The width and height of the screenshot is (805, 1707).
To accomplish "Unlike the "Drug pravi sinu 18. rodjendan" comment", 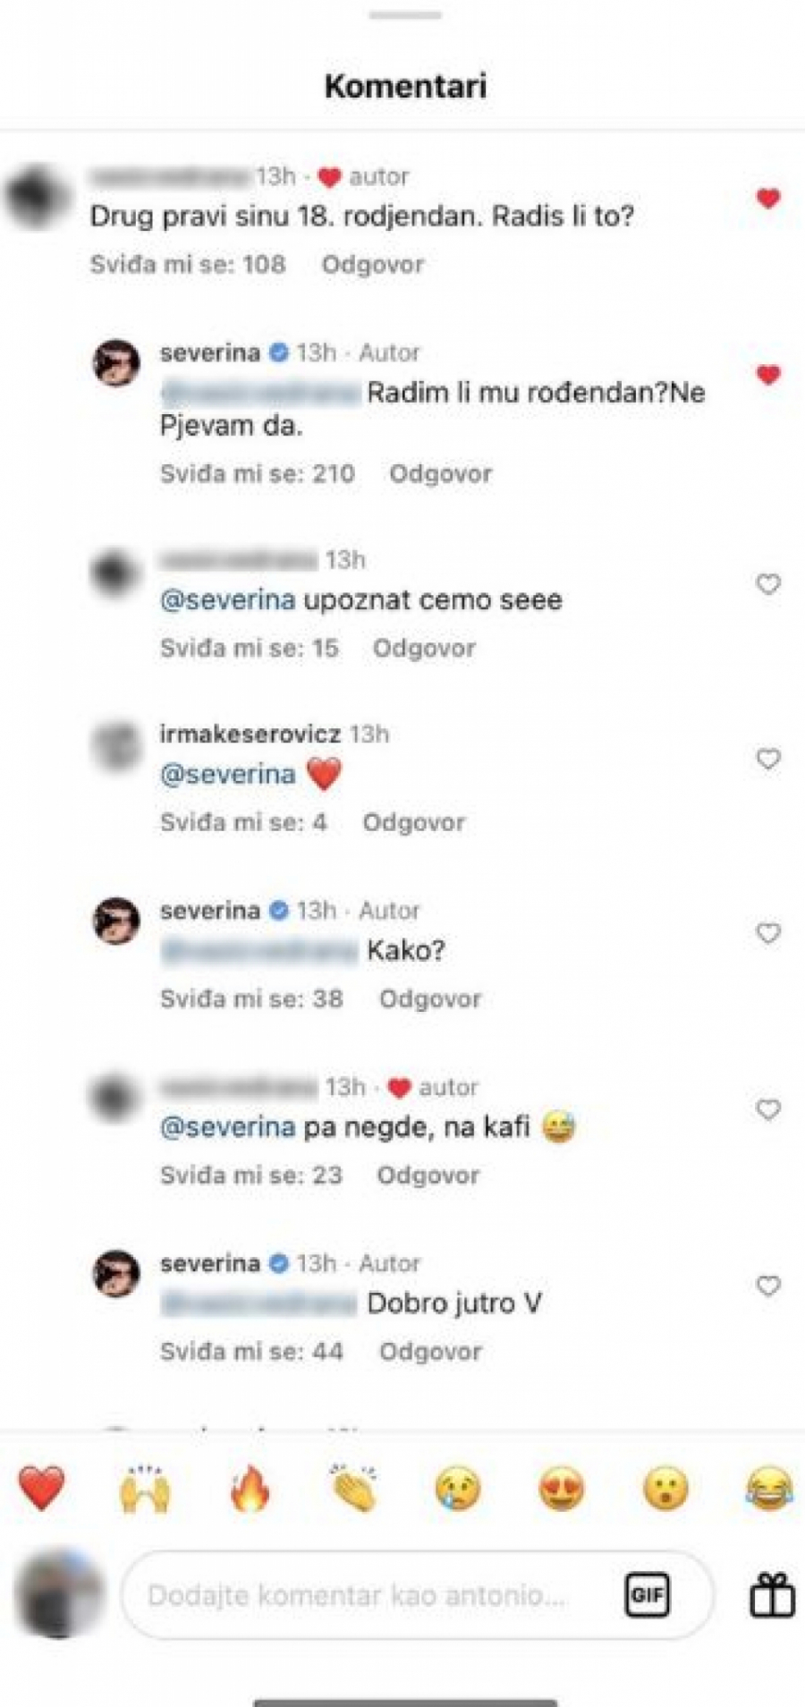I will pos(768,199).
